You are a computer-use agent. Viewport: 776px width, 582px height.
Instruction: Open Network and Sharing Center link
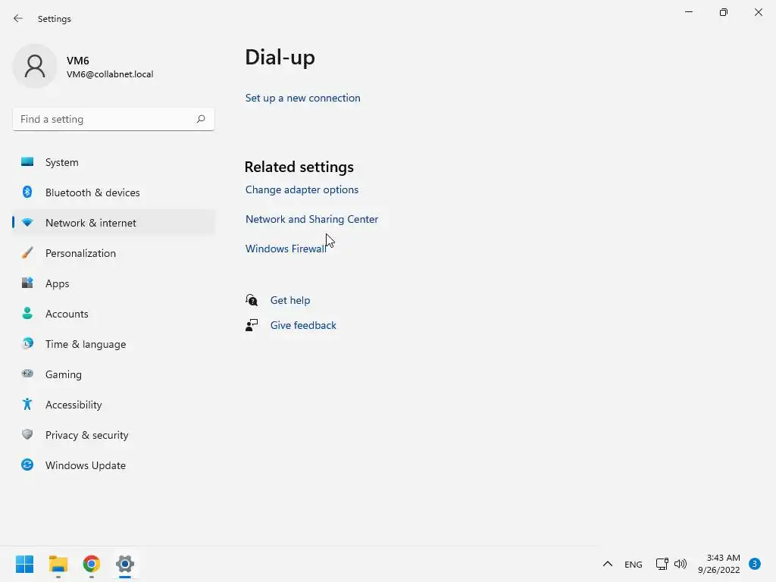point(311,219)
